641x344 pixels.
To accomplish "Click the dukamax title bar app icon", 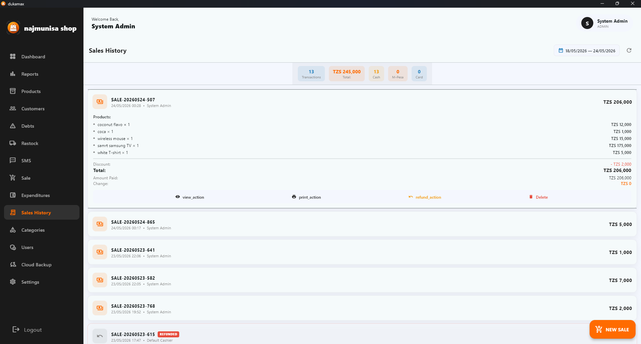I will click(4, 4).
